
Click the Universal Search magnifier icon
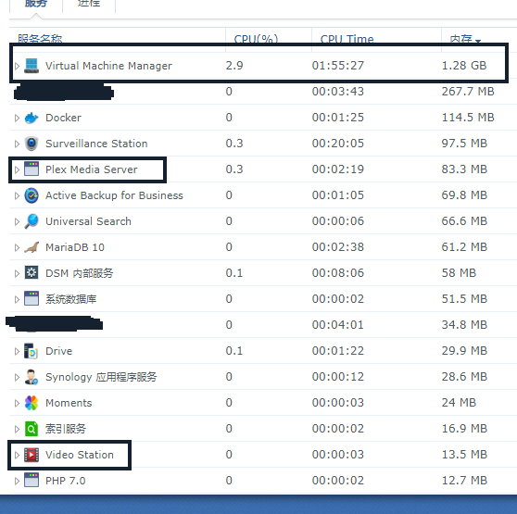click(32, 221)
